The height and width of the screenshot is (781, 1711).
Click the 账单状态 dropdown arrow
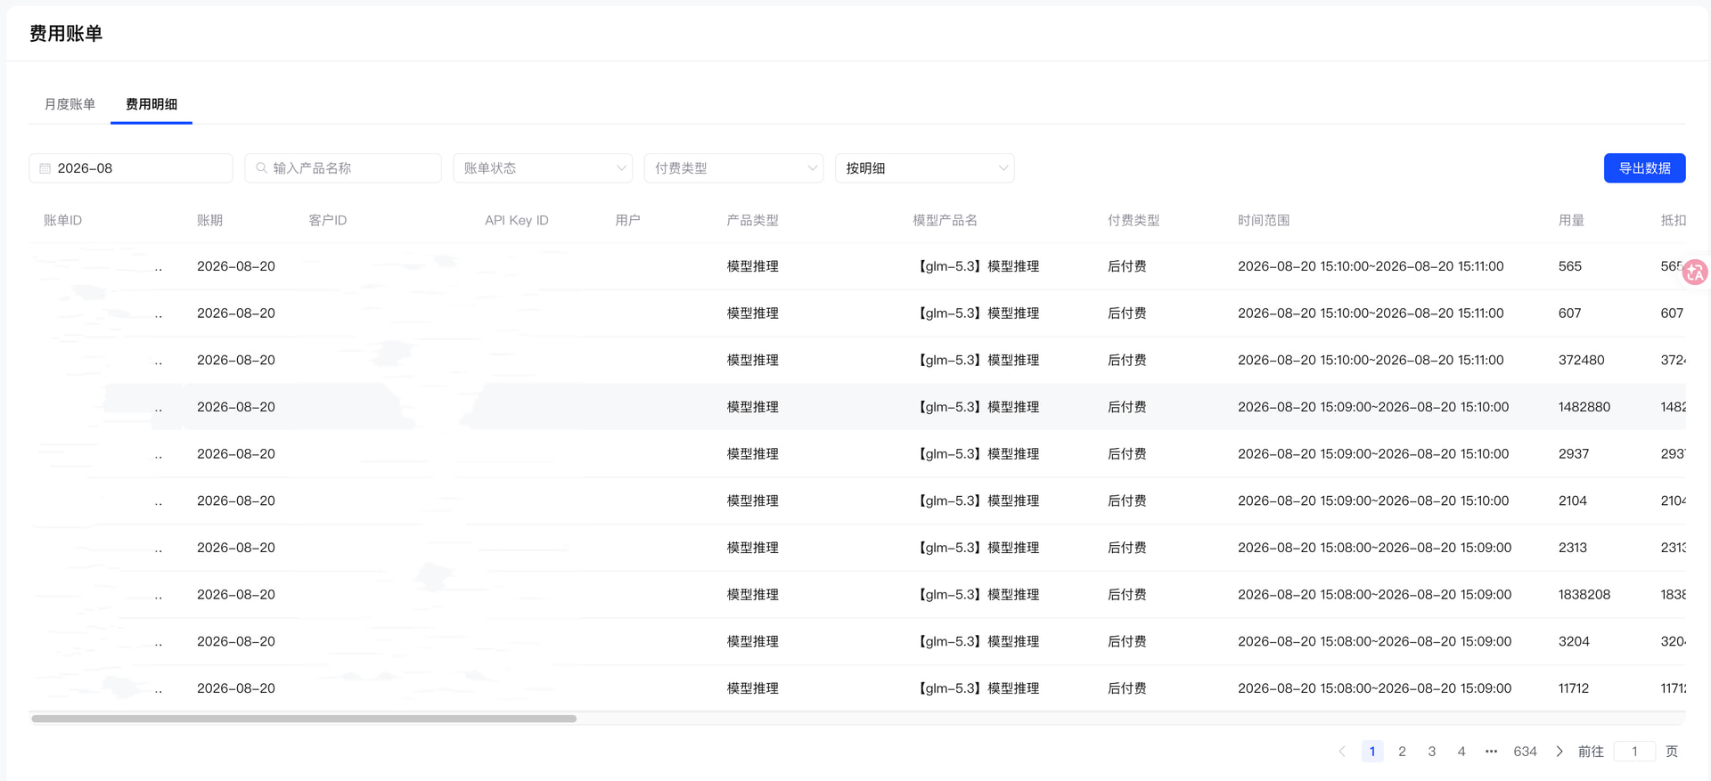coord(621,168)
